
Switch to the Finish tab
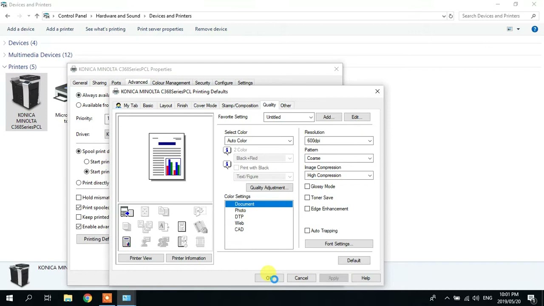pyautogui.click(x=182, y=105)
